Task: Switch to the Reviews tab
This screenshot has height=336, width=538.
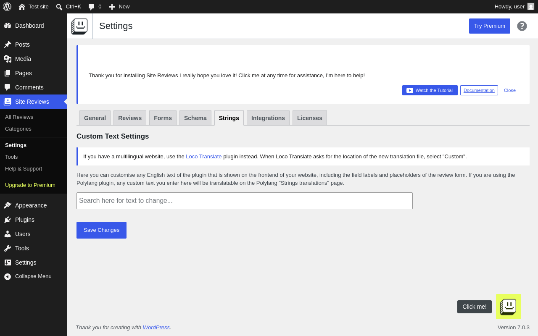Action: (x=130, y=118)
